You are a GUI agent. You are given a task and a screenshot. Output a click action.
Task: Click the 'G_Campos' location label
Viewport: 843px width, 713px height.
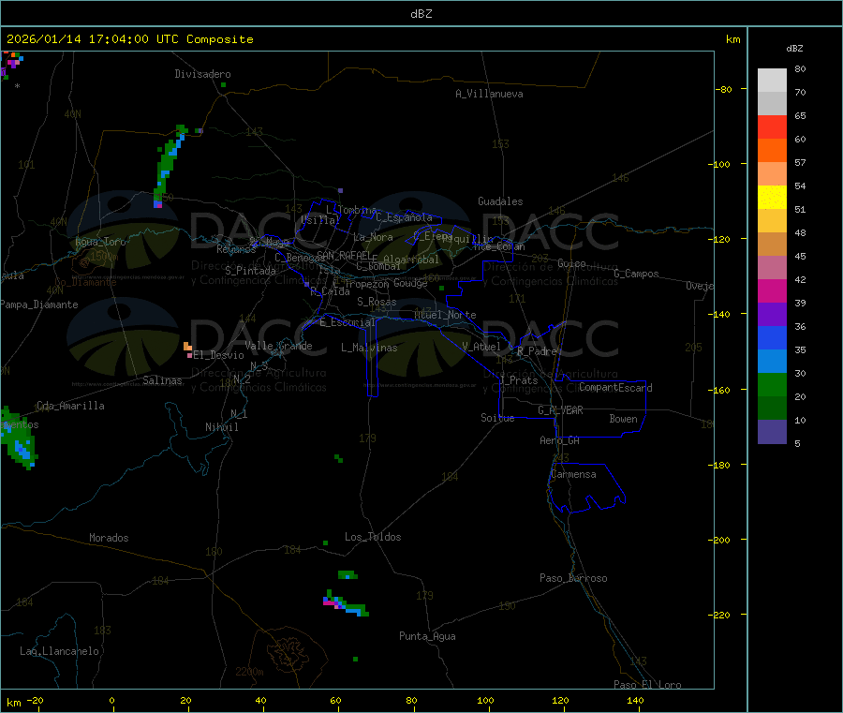(636, 274)
